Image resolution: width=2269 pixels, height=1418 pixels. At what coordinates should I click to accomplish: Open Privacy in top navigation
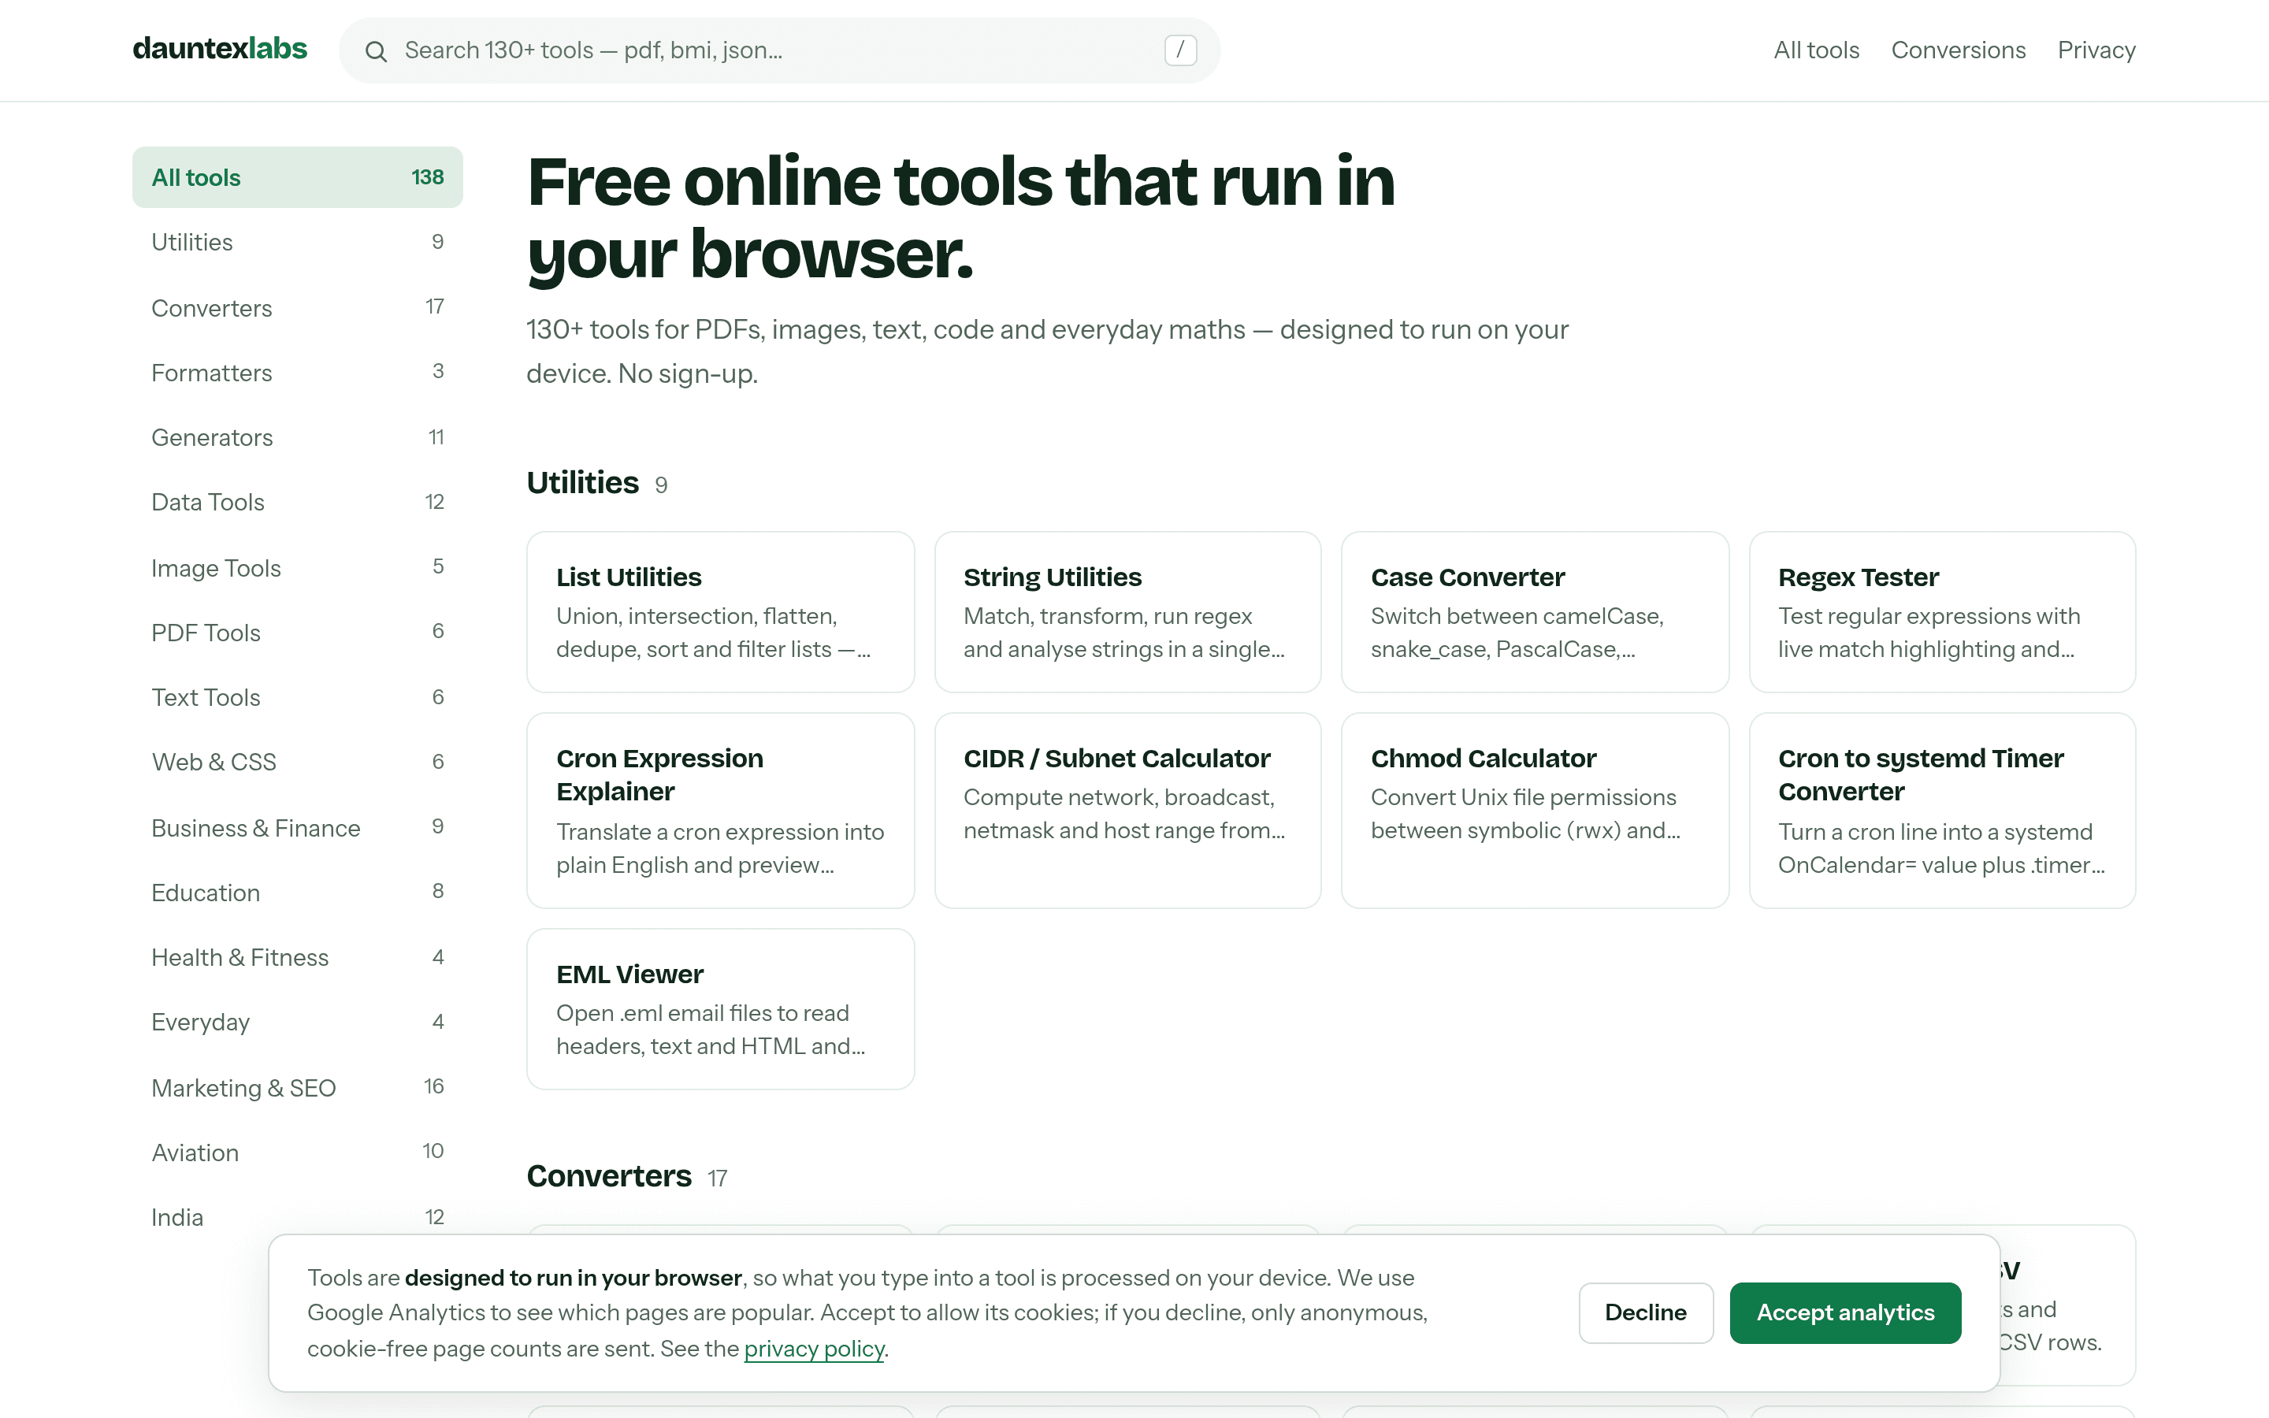[x=2096, y=50]
